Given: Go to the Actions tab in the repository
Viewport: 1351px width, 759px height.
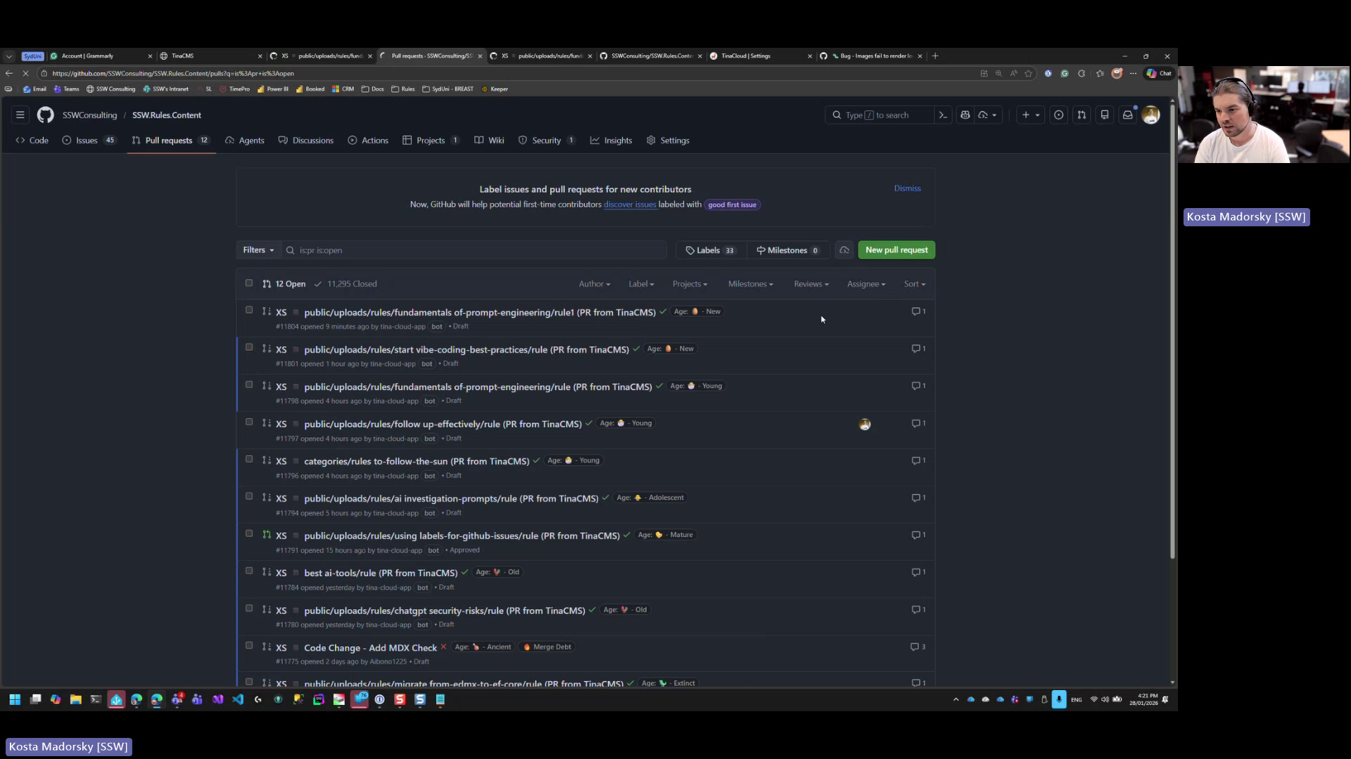Looking at the screenshot, I should [368, 140].
